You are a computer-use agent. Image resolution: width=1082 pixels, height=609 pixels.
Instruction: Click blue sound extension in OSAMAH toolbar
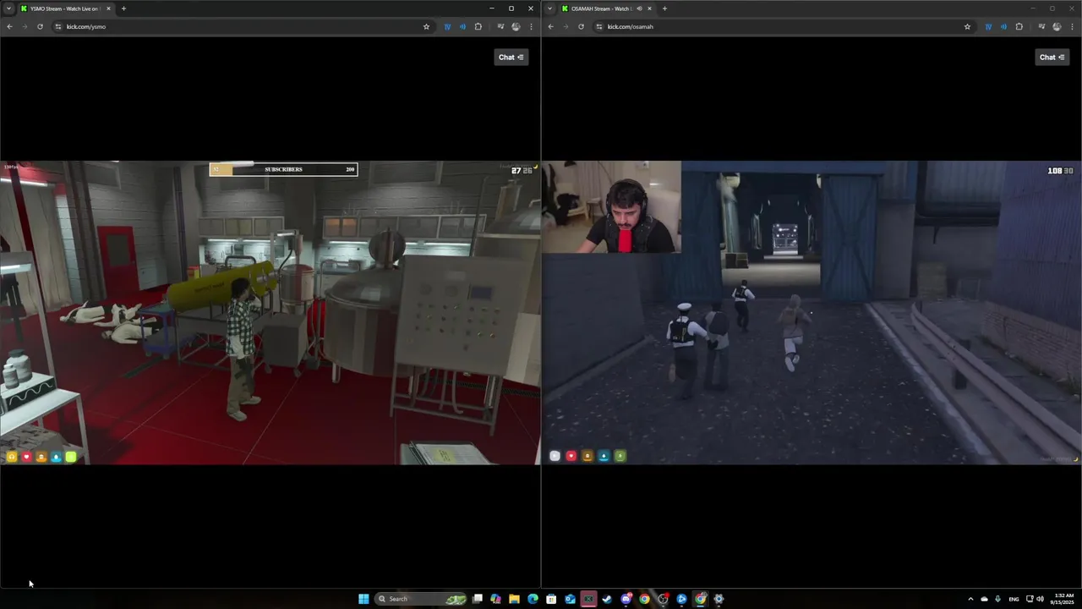pyautogui.click(x=1003, y=26)
